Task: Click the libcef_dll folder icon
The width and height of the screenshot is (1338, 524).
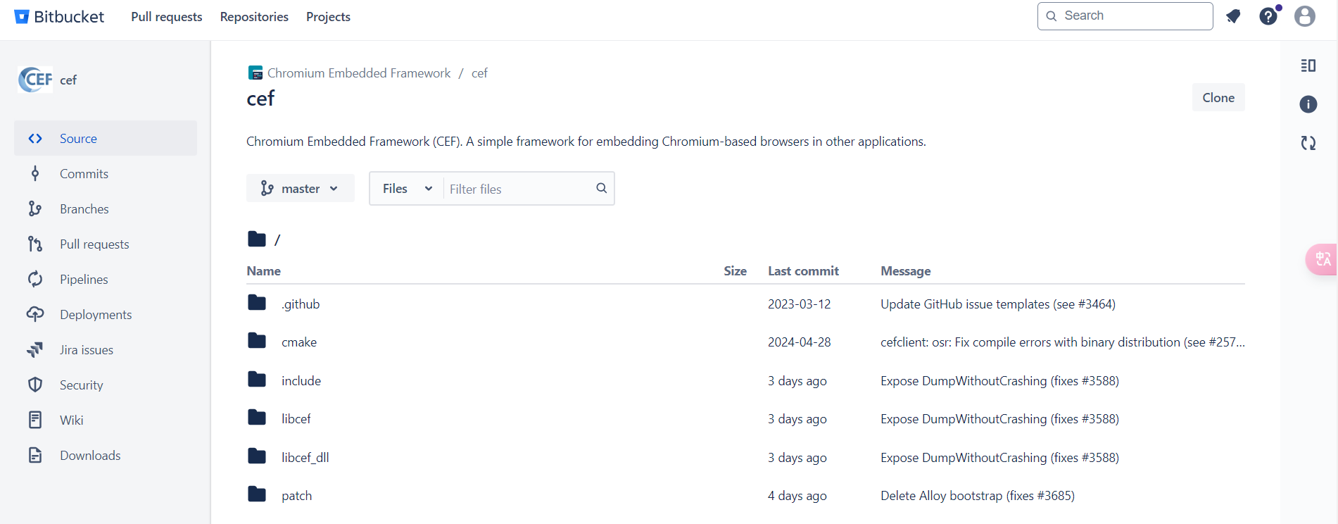Action: [x=257, y=456]
